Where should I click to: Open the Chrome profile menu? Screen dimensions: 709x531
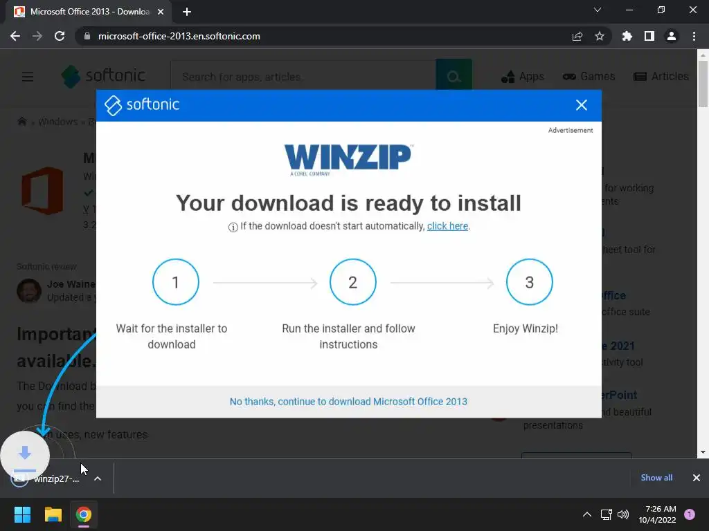672,36
